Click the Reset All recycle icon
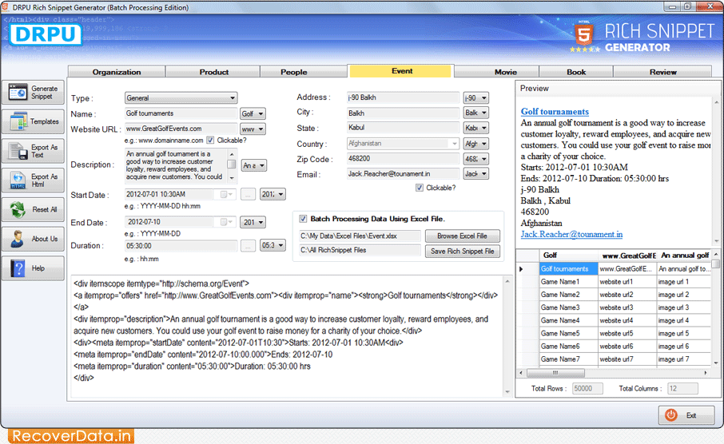The height and width of the screenshot is (444, 724). (x=18, y=209)
